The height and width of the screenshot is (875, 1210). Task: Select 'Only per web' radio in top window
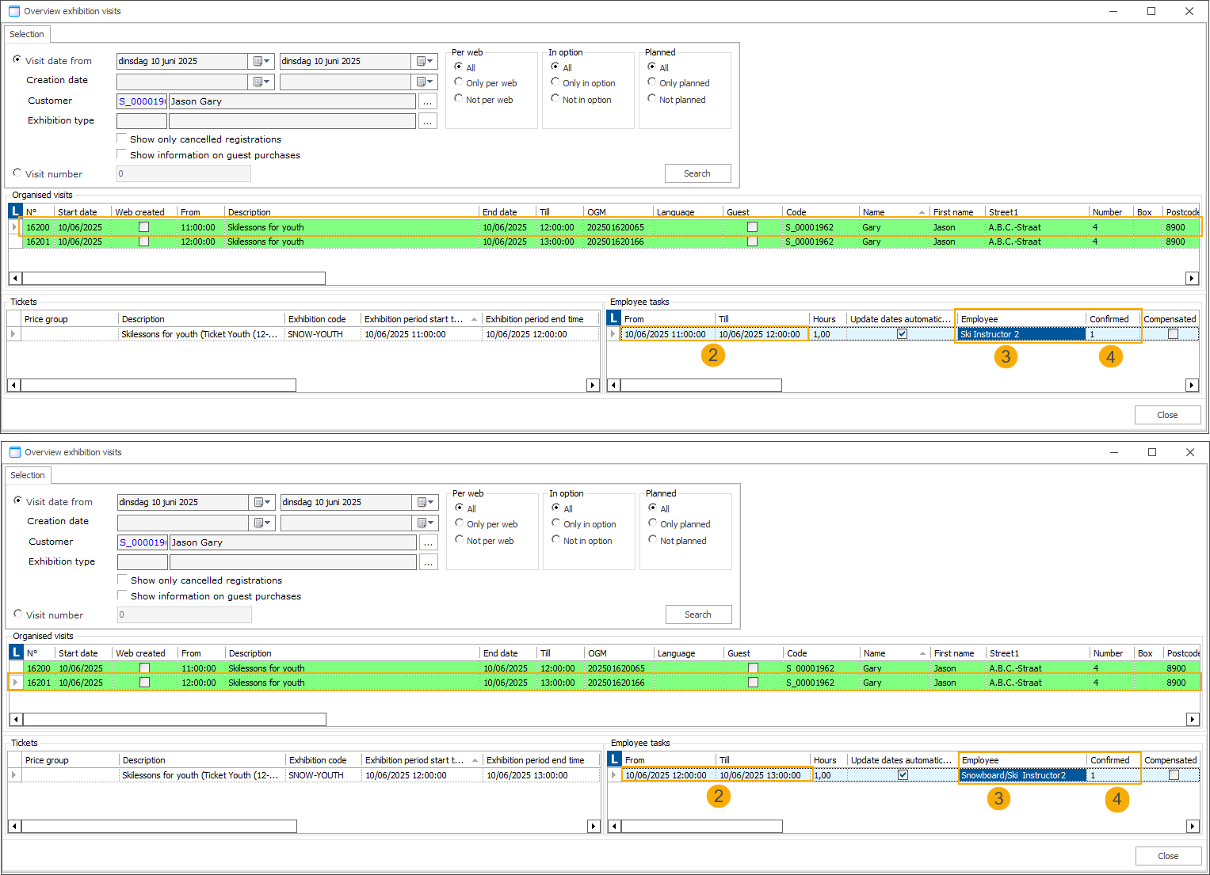[x=459, y=82]
